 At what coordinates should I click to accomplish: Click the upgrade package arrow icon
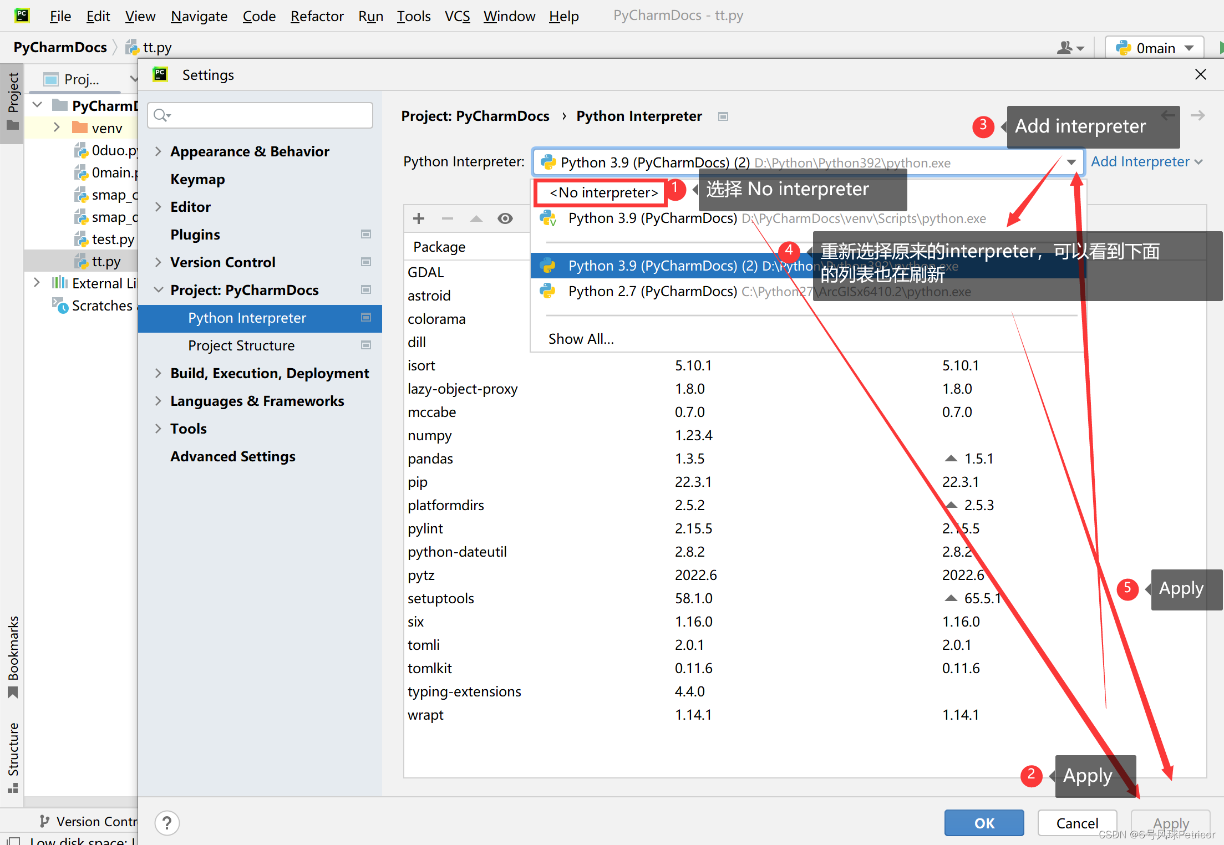coord(476,218)
